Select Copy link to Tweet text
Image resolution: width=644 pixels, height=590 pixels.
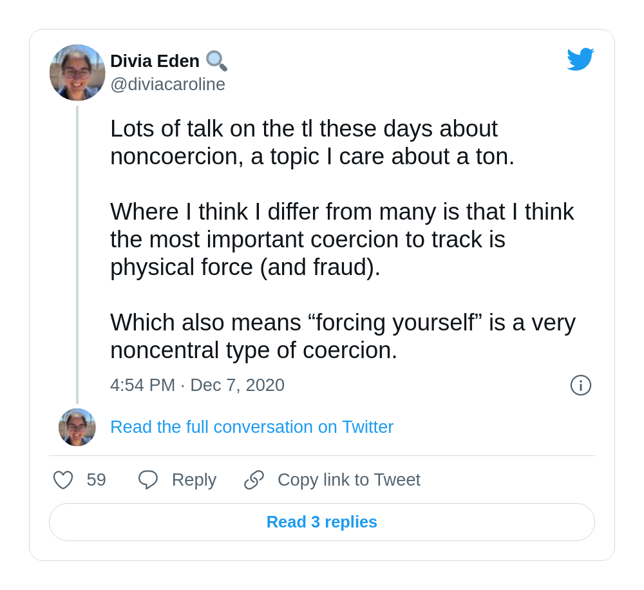349,480
